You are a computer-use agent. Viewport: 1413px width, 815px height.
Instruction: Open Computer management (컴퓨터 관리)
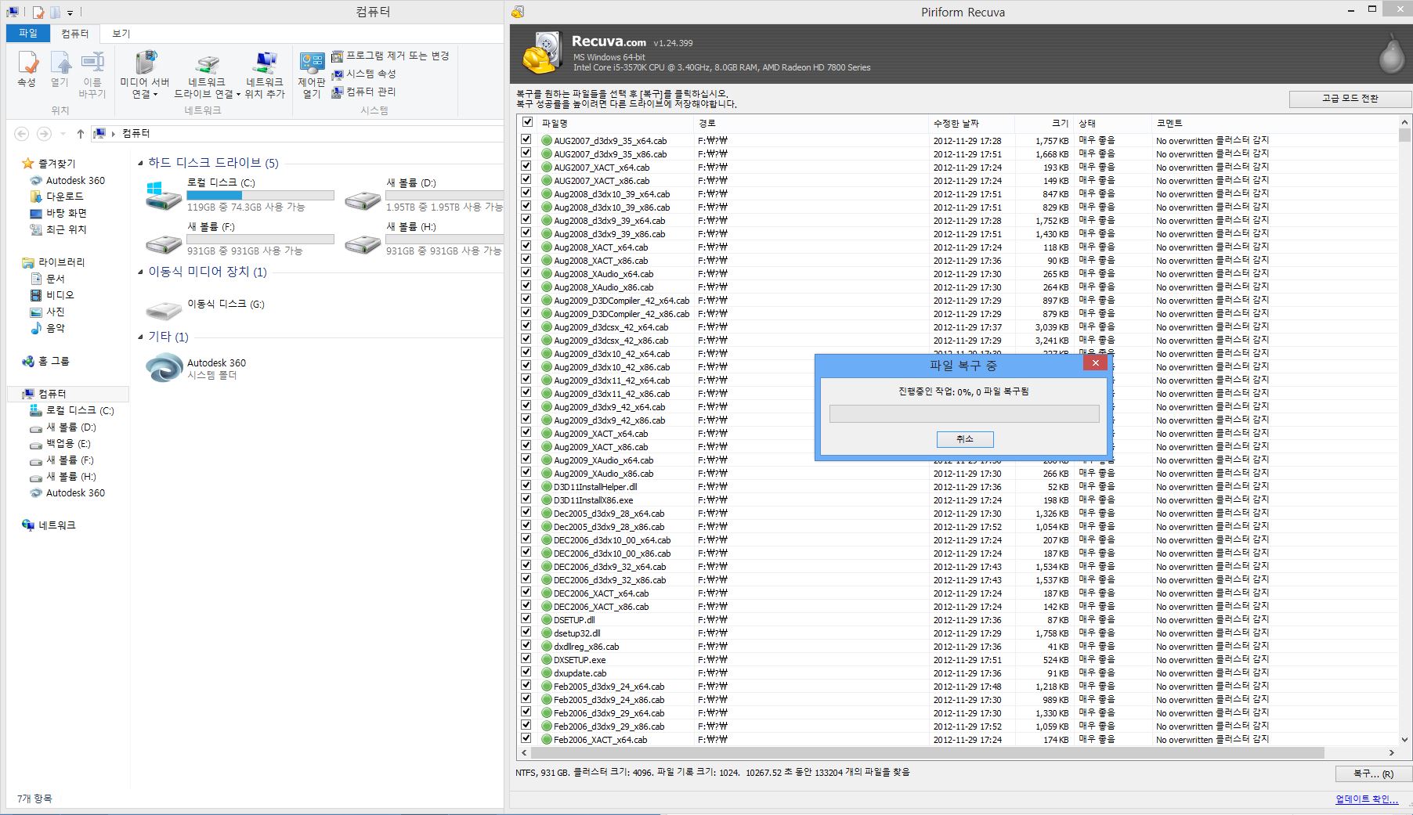(x=363, y=92)
